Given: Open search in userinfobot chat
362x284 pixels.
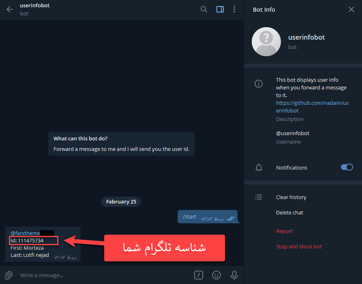Looking at the screenshot, I should pyautogui.click(x=203, y=9).
